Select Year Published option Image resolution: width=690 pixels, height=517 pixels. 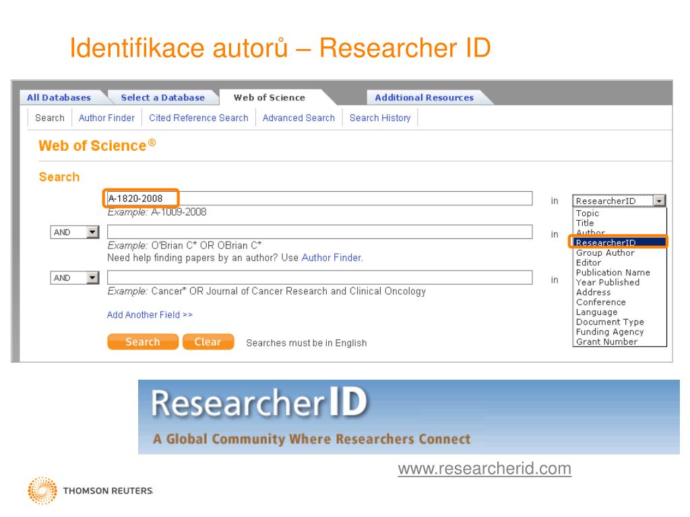(x=608, y=282)
